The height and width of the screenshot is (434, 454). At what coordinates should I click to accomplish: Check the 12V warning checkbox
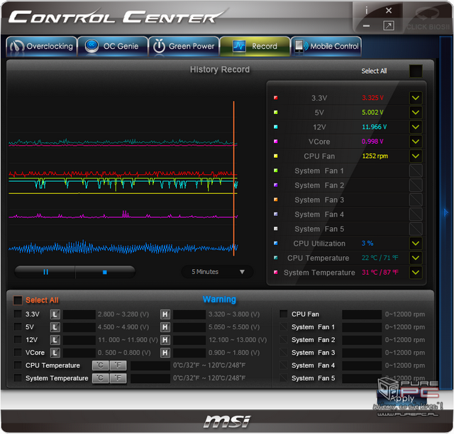(18, 340)
